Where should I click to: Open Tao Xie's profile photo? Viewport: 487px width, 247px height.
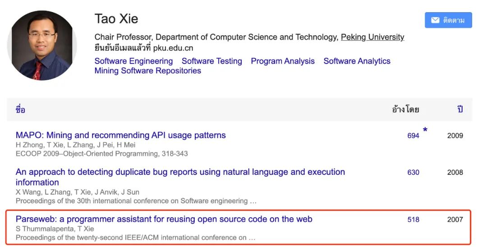[x=41, y=46]
